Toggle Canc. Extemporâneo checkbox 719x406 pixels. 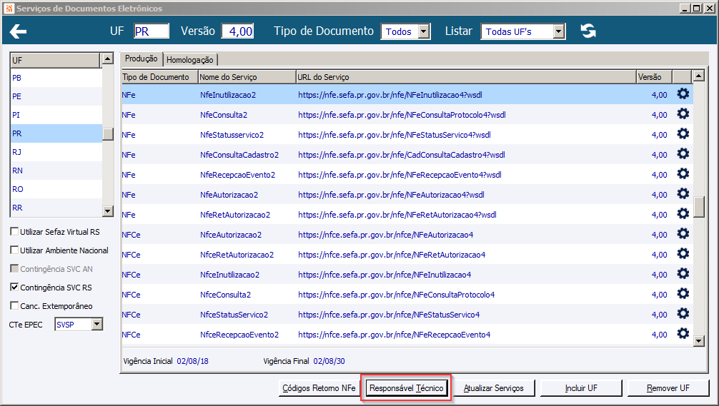point(14,305)
